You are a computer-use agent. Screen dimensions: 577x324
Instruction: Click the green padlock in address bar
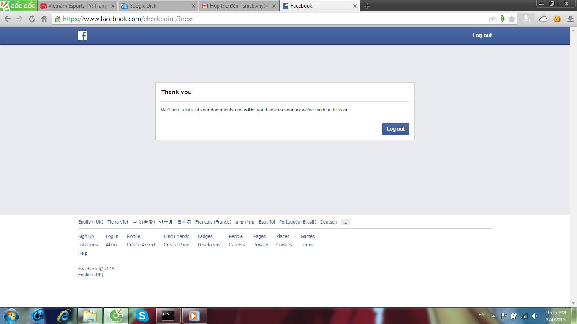coord(57,19)
